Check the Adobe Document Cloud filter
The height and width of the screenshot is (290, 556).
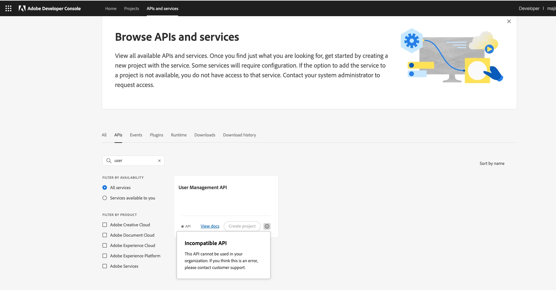pos(105,235)
